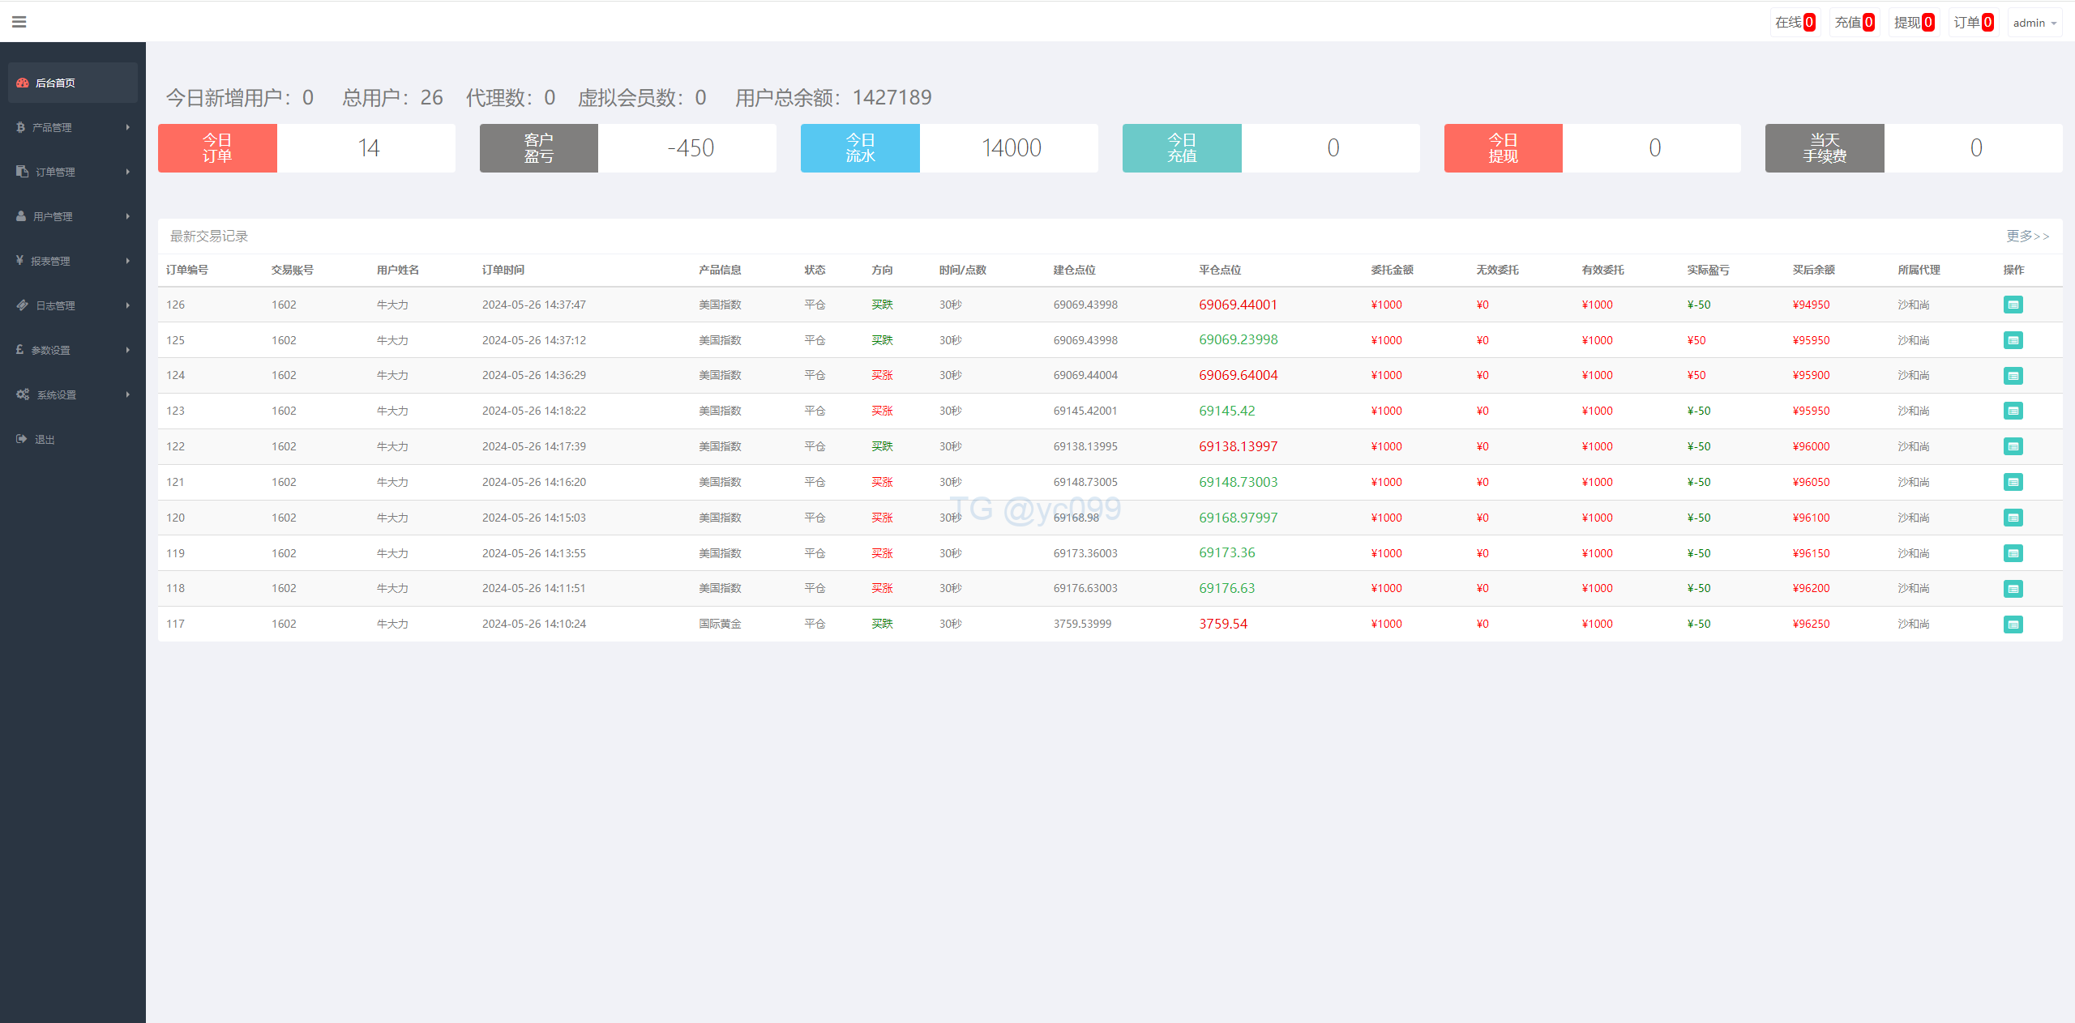This screenshot has height=1023, width=2075.
Task: Click the red 今日订单 stat tile
Action: (217, 148)
